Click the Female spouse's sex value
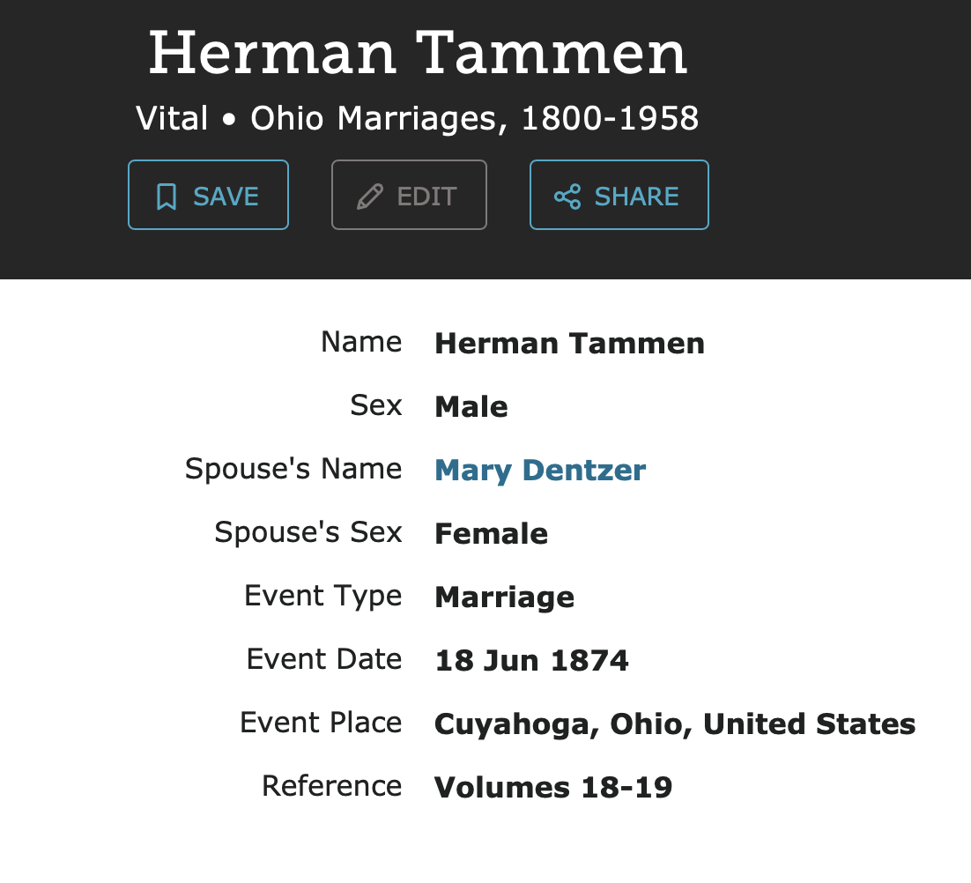Viewport: 971px width, 883px height. coord(491,533)
